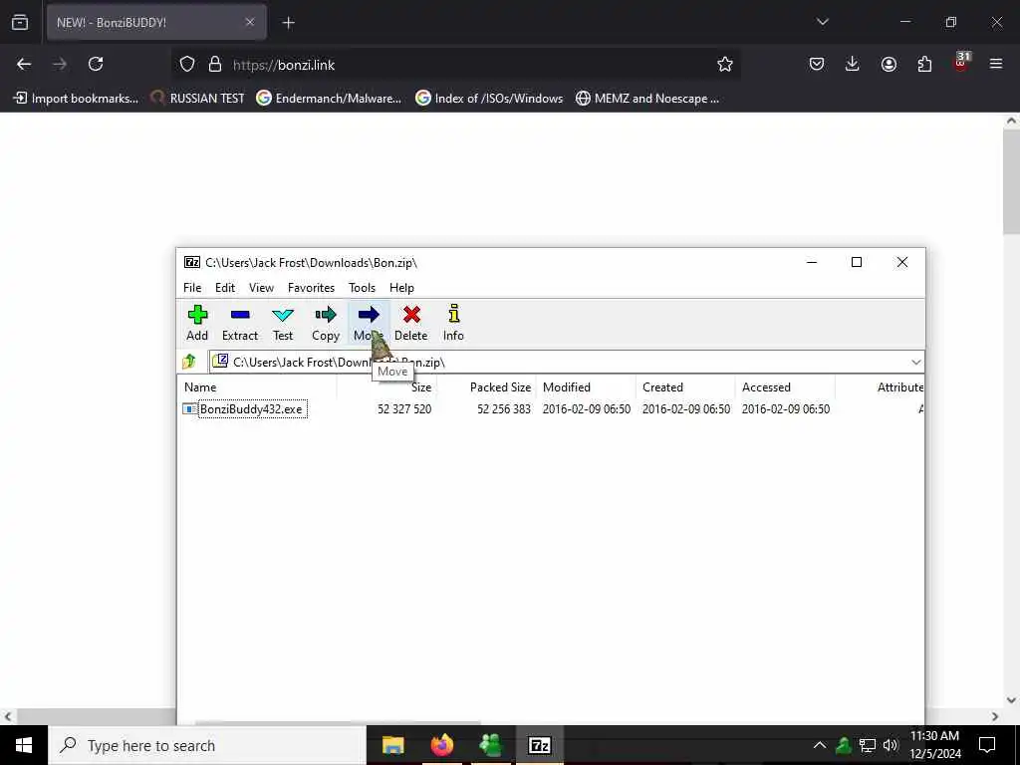Reload the bonzi.link page
This screenshot has height=765, width=1020.
[x=96, y=65]
